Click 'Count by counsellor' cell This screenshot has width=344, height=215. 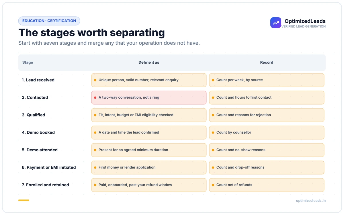tap(267, 132)
